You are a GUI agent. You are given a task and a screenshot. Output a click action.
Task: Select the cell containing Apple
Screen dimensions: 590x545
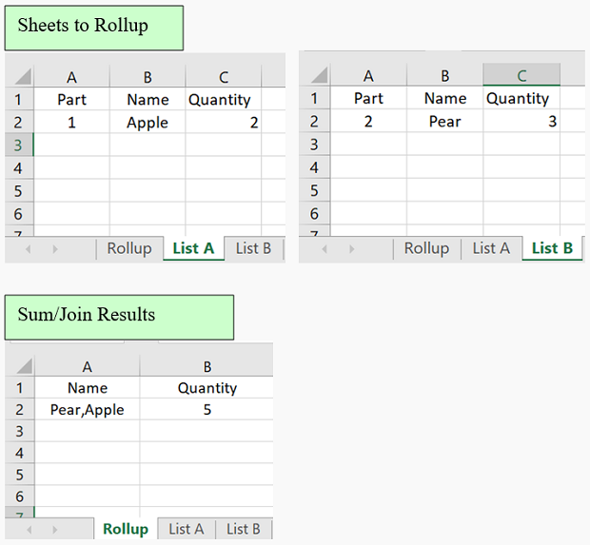click(x=147, y=123)
